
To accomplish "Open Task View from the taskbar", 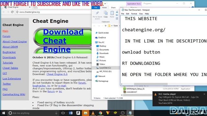I will (63, 113).
